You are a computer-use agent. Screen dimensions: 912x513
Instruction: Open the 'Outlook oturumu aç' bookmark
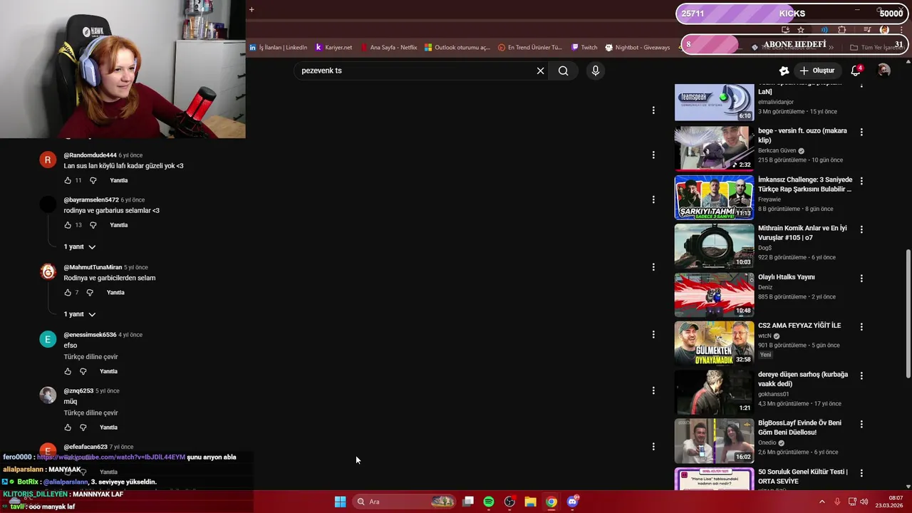click(457, 48)
